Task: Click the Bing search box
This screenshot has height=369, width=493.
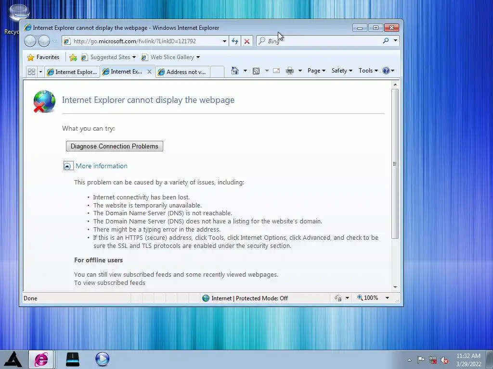Action: pyautogui.click(x=318, y=41)
